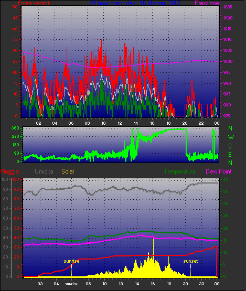Select the gray "70" on humidity axis

coord(6,208)
